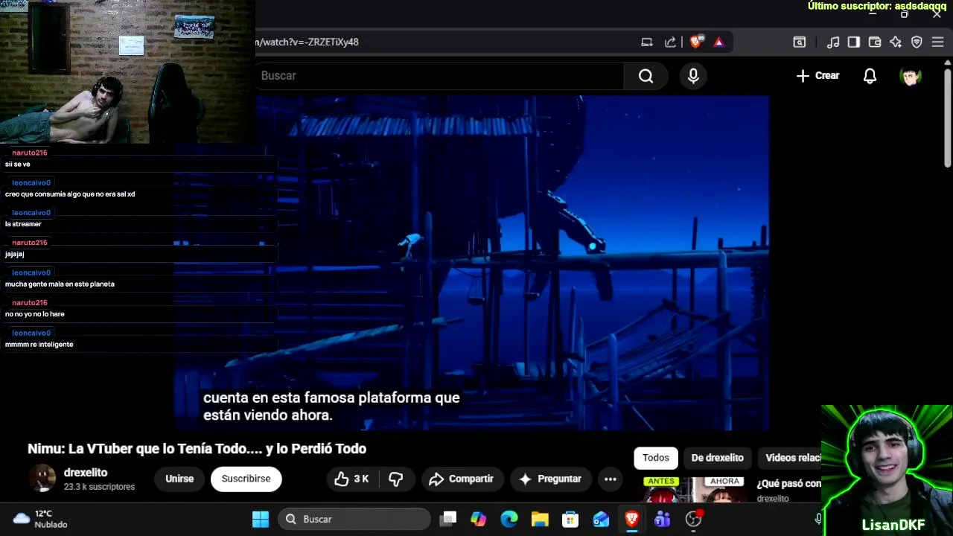Open Brave browser from the taskbar
The height and width of the screenshot is (536, 953).
click(x=632, y=520)
